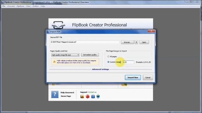The height and width of the screenshot is (113, 202).
Task: Open the Convert menu
Action: tap(11, 6)
